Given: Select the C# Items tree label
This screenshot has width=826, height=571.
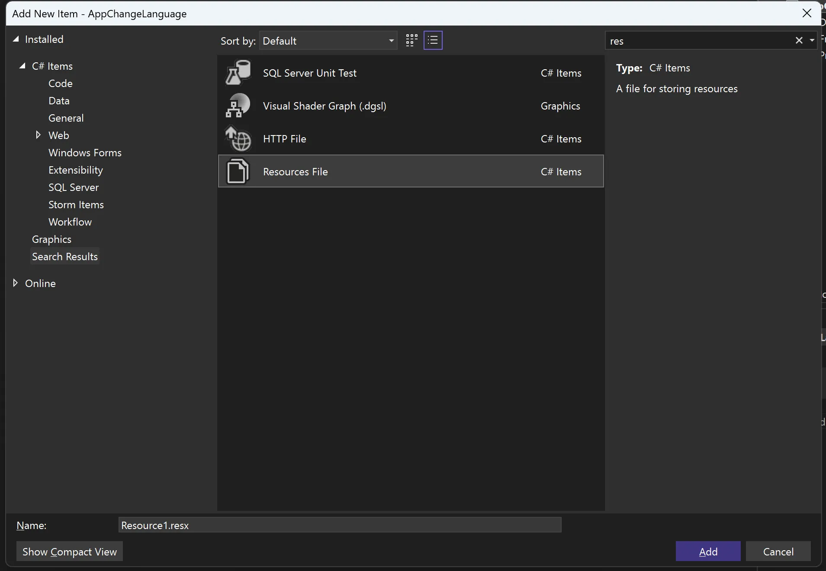Looking at the screenshot, I should pos(52,66).
